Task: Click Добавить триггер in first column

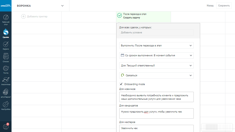Action: click(x=34, y=17)
